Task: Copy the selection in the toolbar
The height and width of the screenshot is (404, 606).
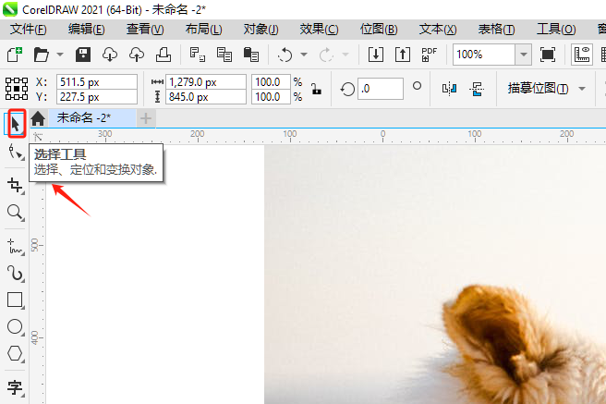Action: tap(224, 55)
